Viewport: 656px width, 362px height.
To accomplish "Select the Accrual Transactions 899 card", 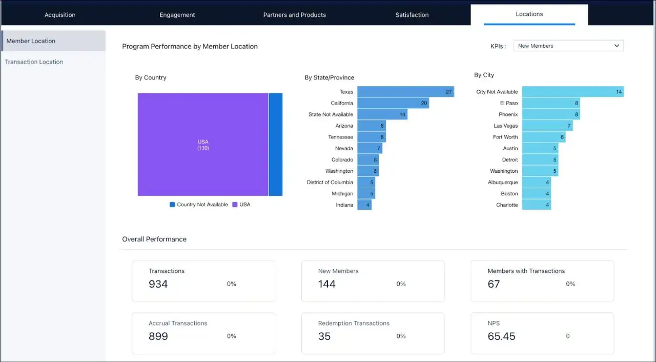I will pyautogui.click(x=203, y=333).
